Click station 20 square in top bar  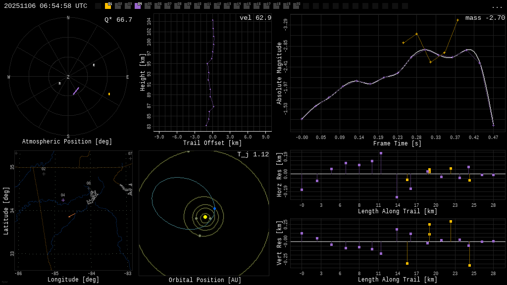(296, 6)
